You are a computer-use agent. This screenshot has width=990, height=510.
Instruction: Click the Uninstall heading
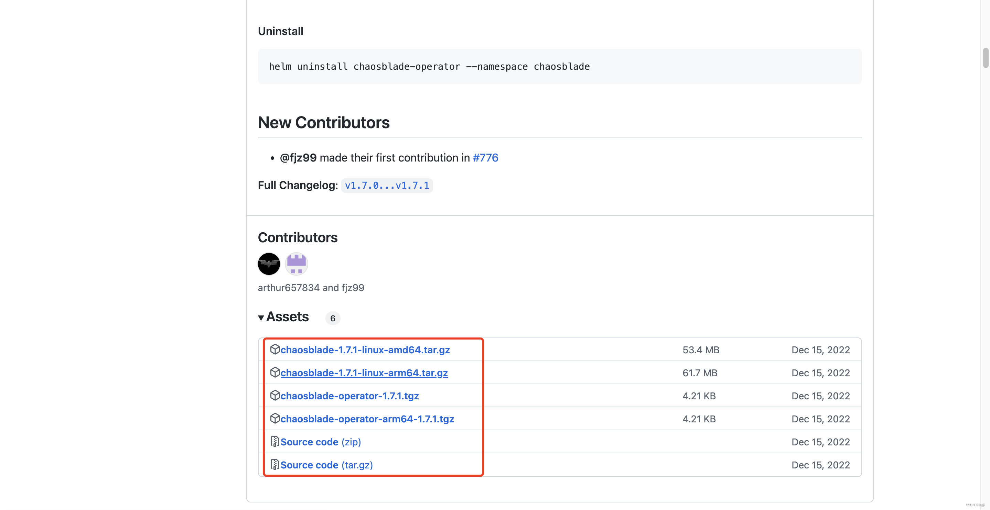click(281, 31)
